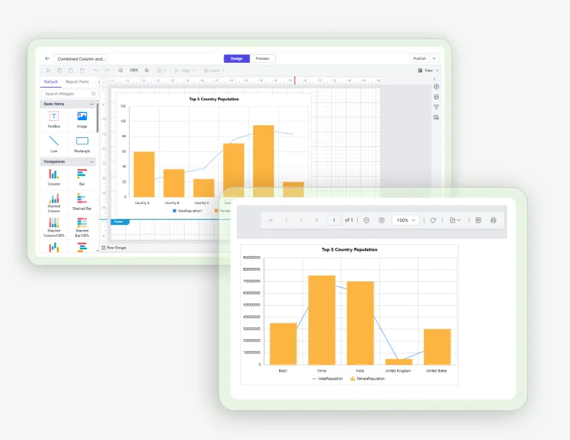
Task: Open the filter funnel panel icon
Action: [x=436, y=107]
